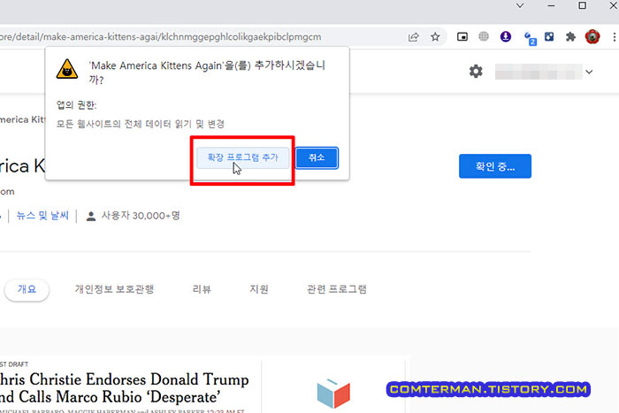
Task: Click the blue translate extension with badge 2
Action: click(x=530, y=38)
